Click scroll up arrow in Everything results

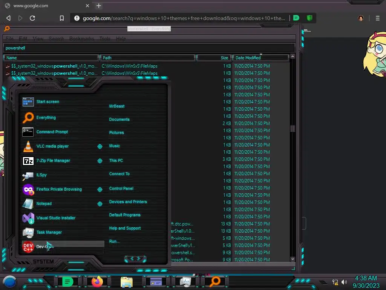click(293, 57)
